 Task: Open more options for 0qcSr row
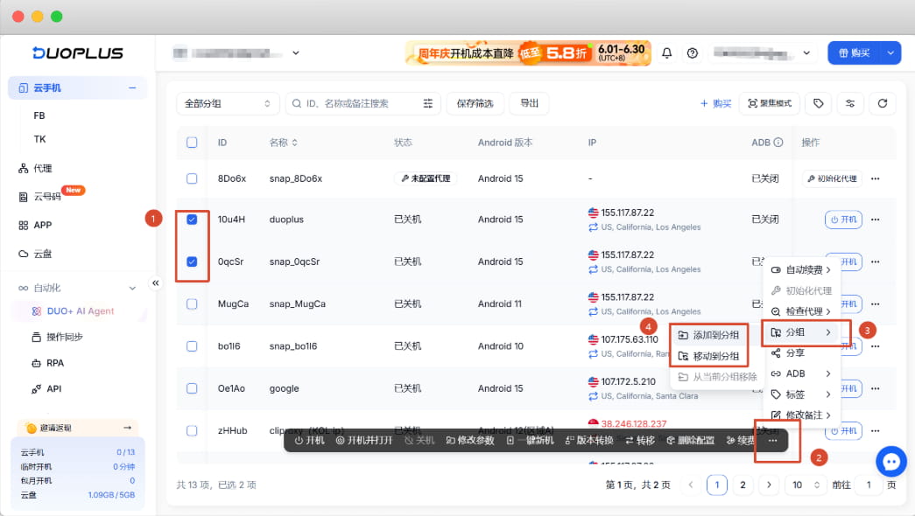876,261
